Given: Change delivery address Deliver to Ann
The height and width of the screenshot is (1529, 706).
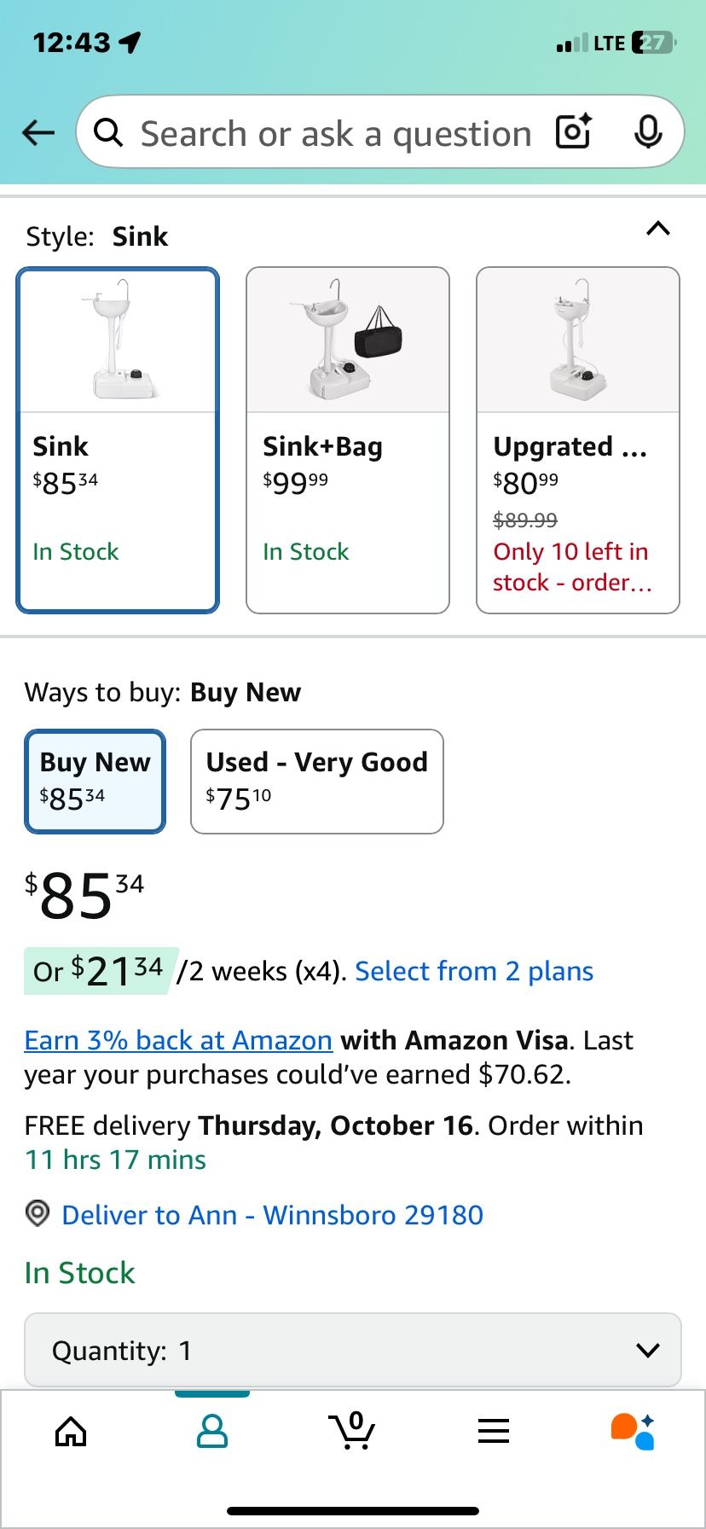Looking at the screenshot, I should 272,1214.
